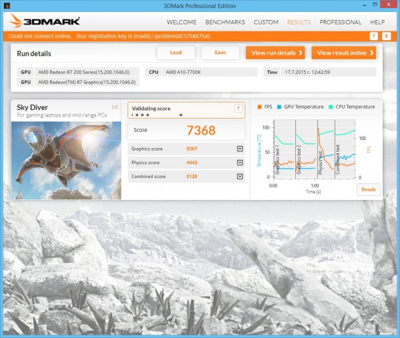Click the overall score 7368

[x=201, y=131]
